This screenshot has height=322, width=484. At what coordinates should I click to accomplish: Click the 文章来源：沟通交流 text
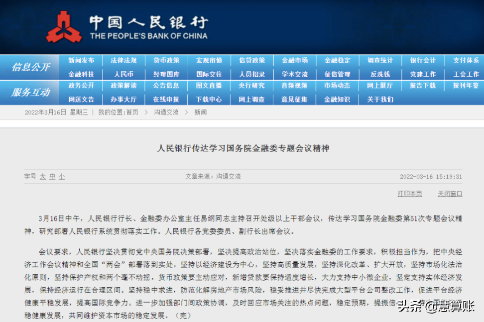[x=213, y=176]
